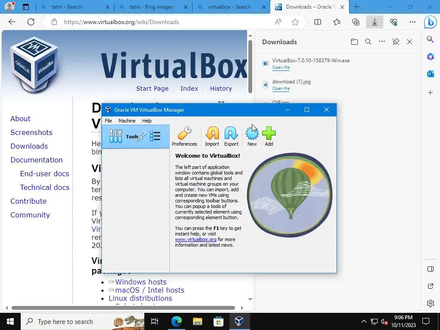Open the Help menu in VirtualBox Manager
This screenshot has height=330, width=440.
tap(147, 121)
